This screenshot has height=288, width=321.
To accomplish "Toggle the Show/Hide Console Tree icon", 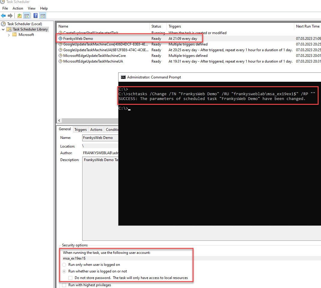I will 27,16.
